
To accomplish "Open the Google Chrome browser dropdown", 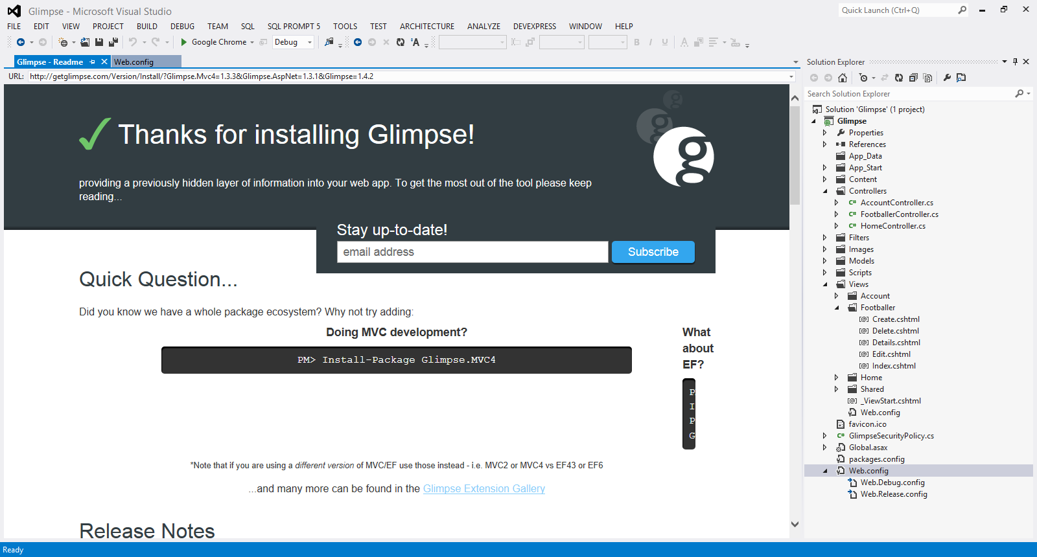I will click(x=252, y=43).
